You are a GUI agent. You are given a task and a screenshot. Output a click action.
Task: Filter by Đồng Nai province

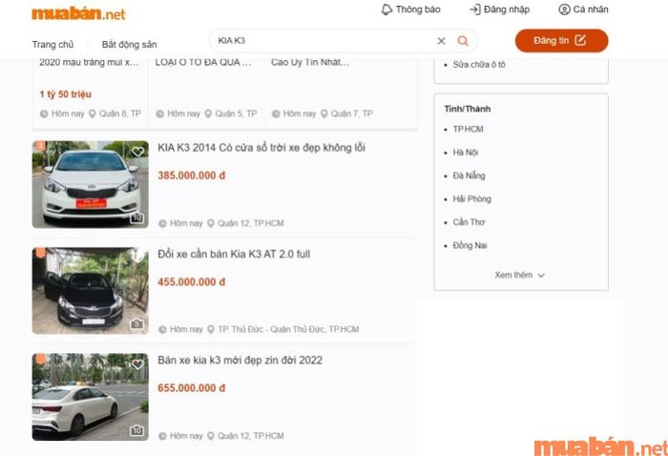[x=470, y=245]
